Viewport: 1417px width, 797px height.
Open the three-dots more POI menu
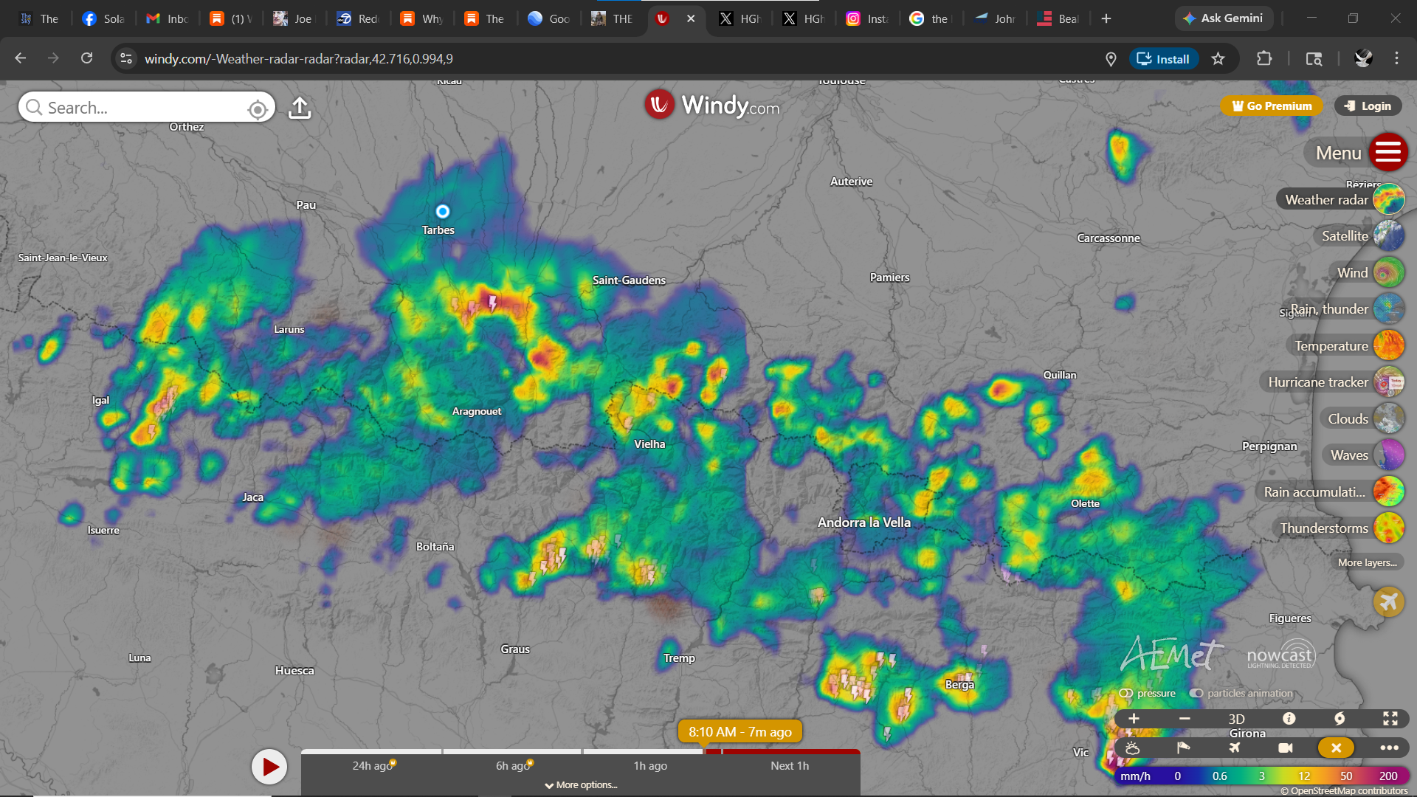(x=1389, y=748)
